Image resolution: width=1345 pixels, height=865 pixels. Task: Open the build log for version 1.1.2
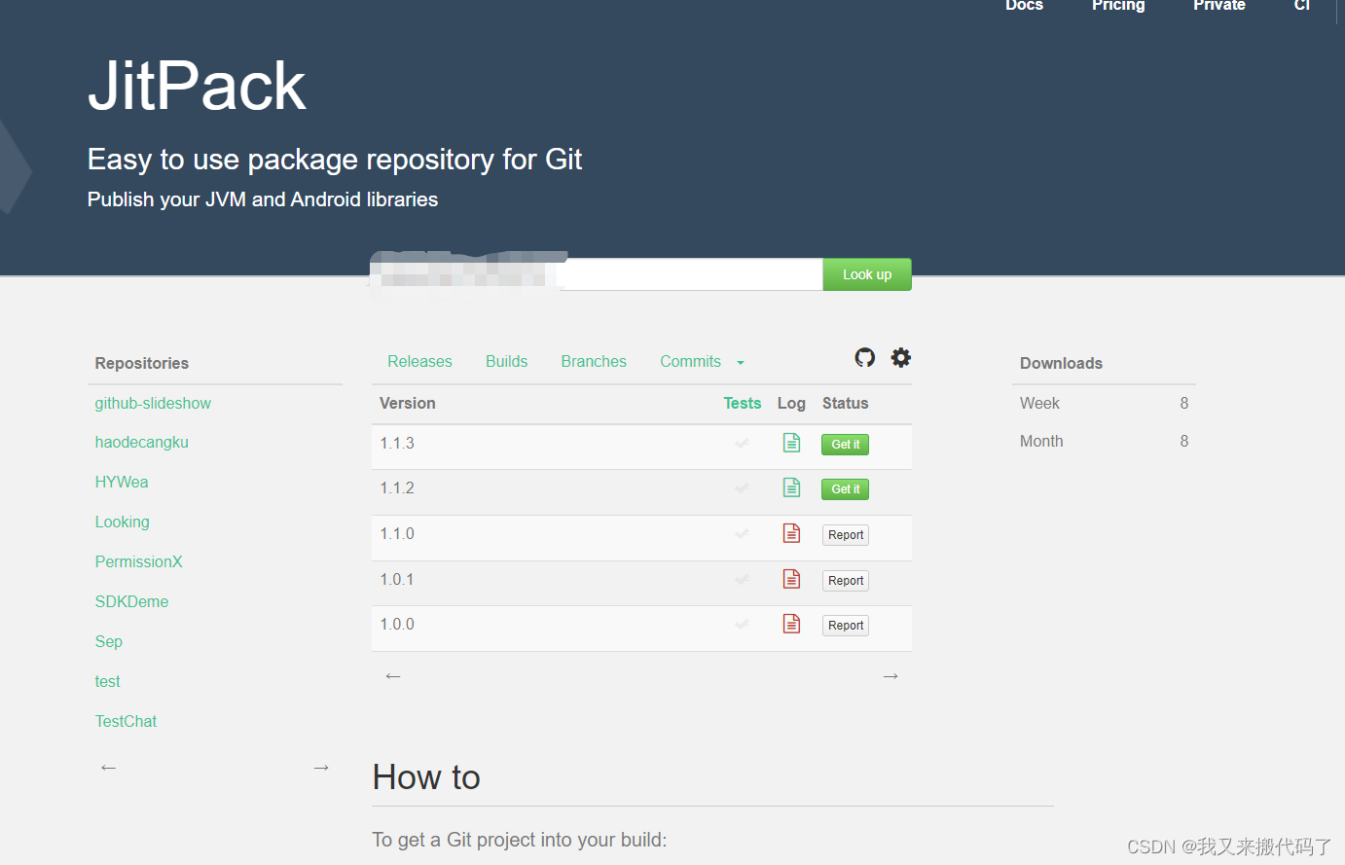click(x=791, y=487)
